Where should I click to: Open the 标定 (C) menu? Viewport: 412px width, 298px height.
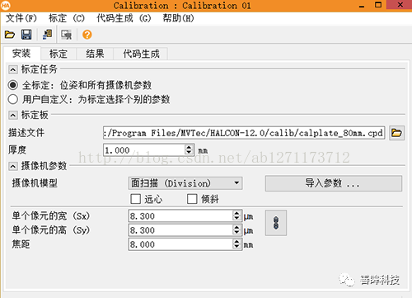(x=67, y=18)
